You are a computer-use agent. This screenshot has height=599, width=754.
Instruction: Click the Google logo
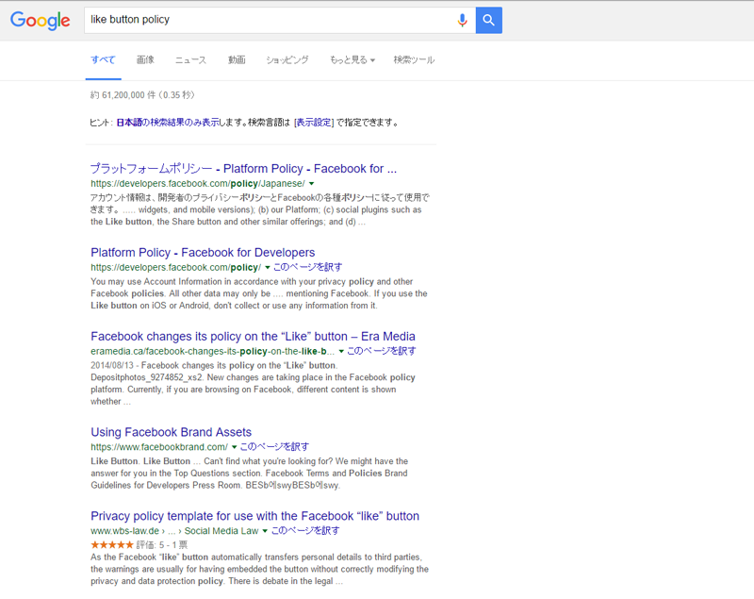[41, 20]
